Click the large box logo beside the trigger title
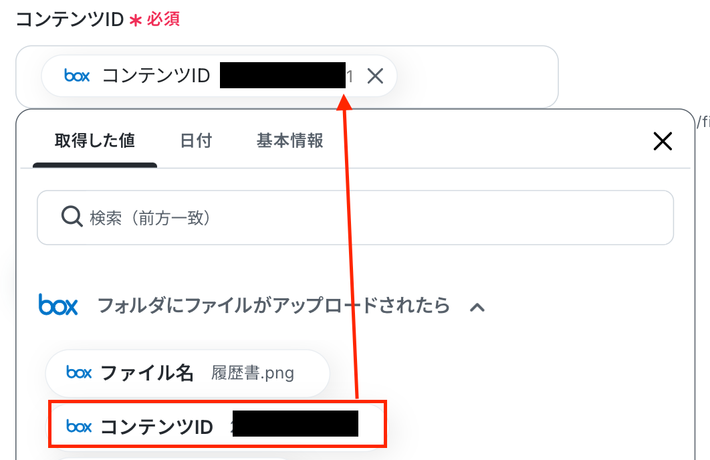 click(58, 304)
